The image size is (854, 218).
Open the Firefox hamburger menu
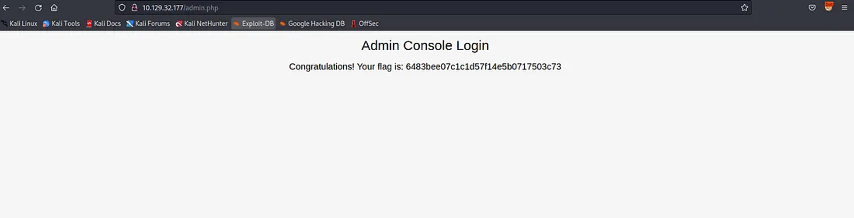pyautogui.click(x=844, y=8)
